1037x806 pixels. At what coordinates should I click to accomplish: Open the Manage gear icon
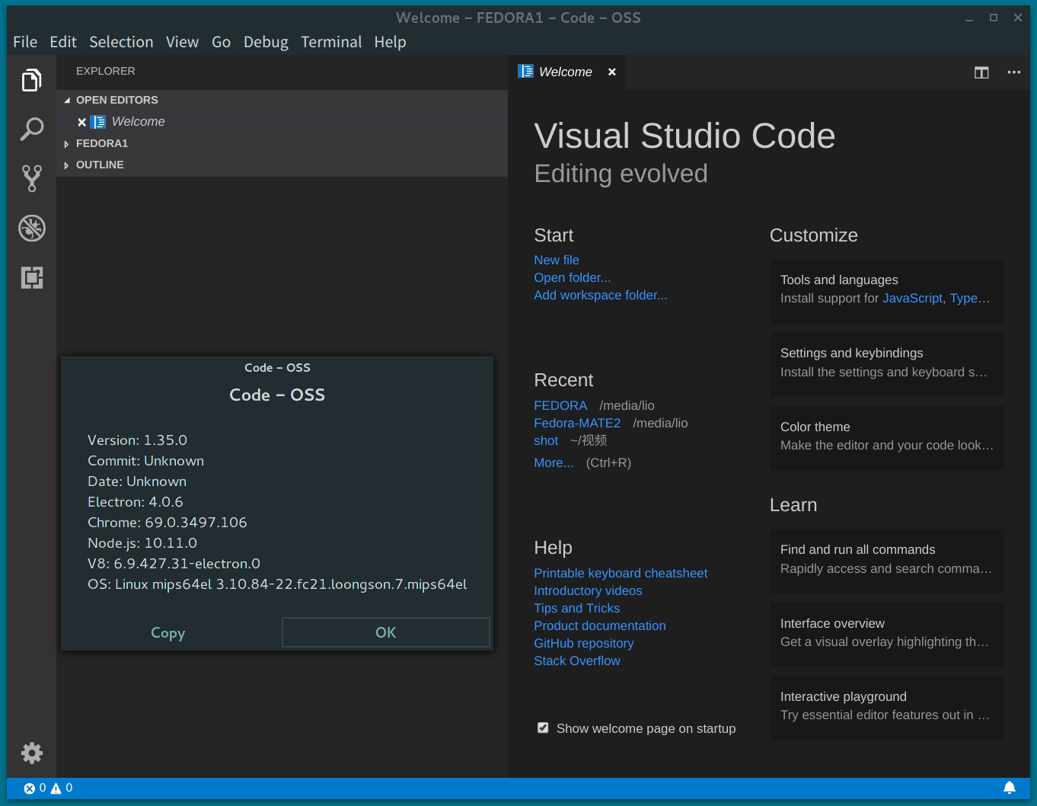(31, 753)
